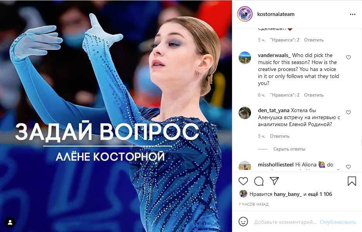Save post with bookmark icon
The image size is (362, 232).
(352, 181)
